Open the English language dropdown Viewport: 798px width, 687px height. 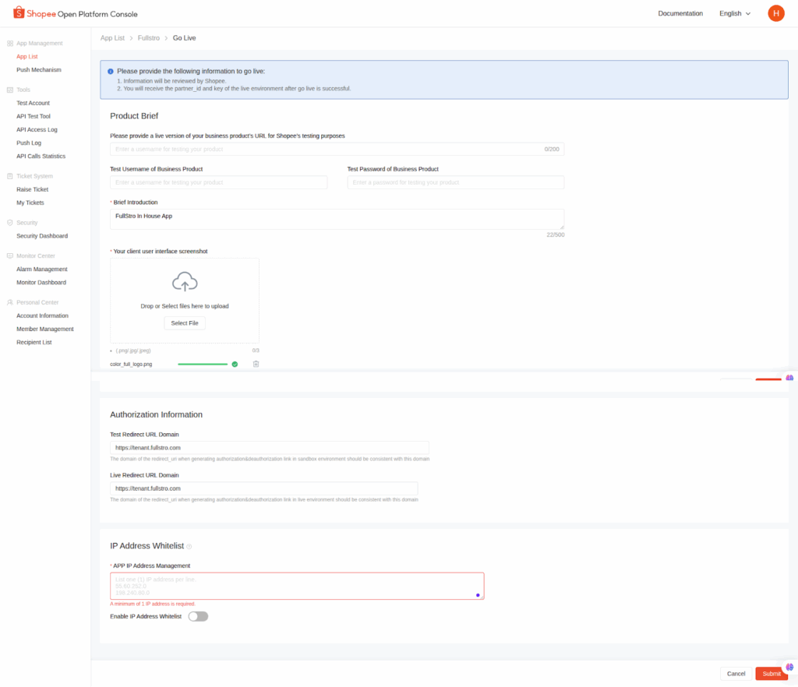click(x=735, y=13)
